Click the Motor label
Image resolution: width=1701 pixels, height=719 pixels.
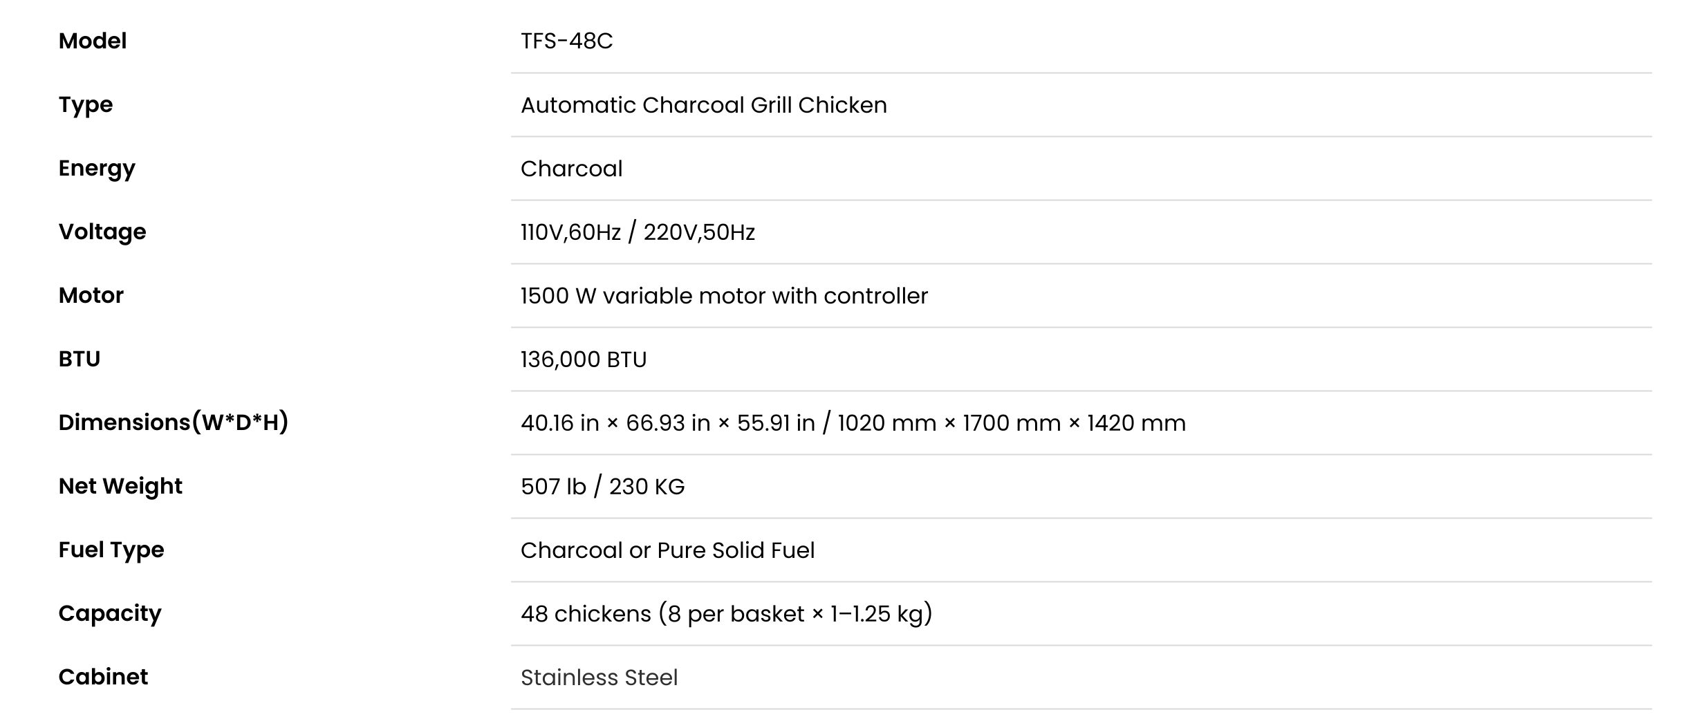[91, 295]
